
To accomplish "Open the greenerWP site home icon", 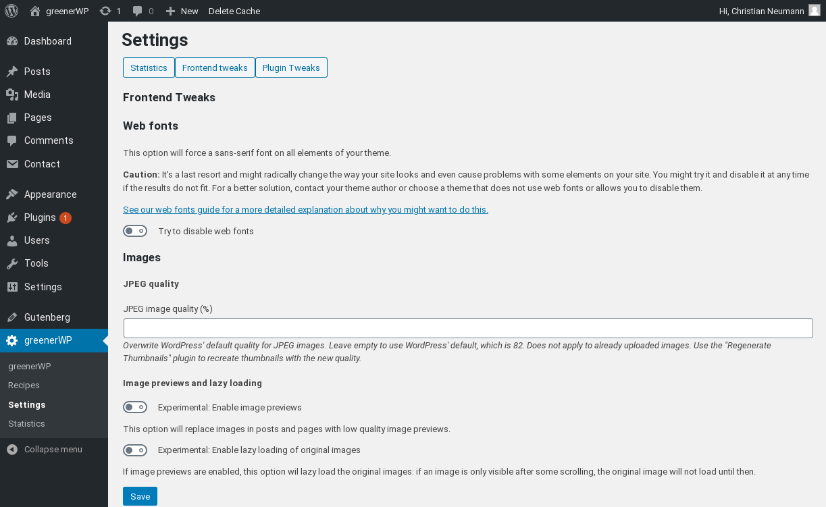I will tap(35, 11).
